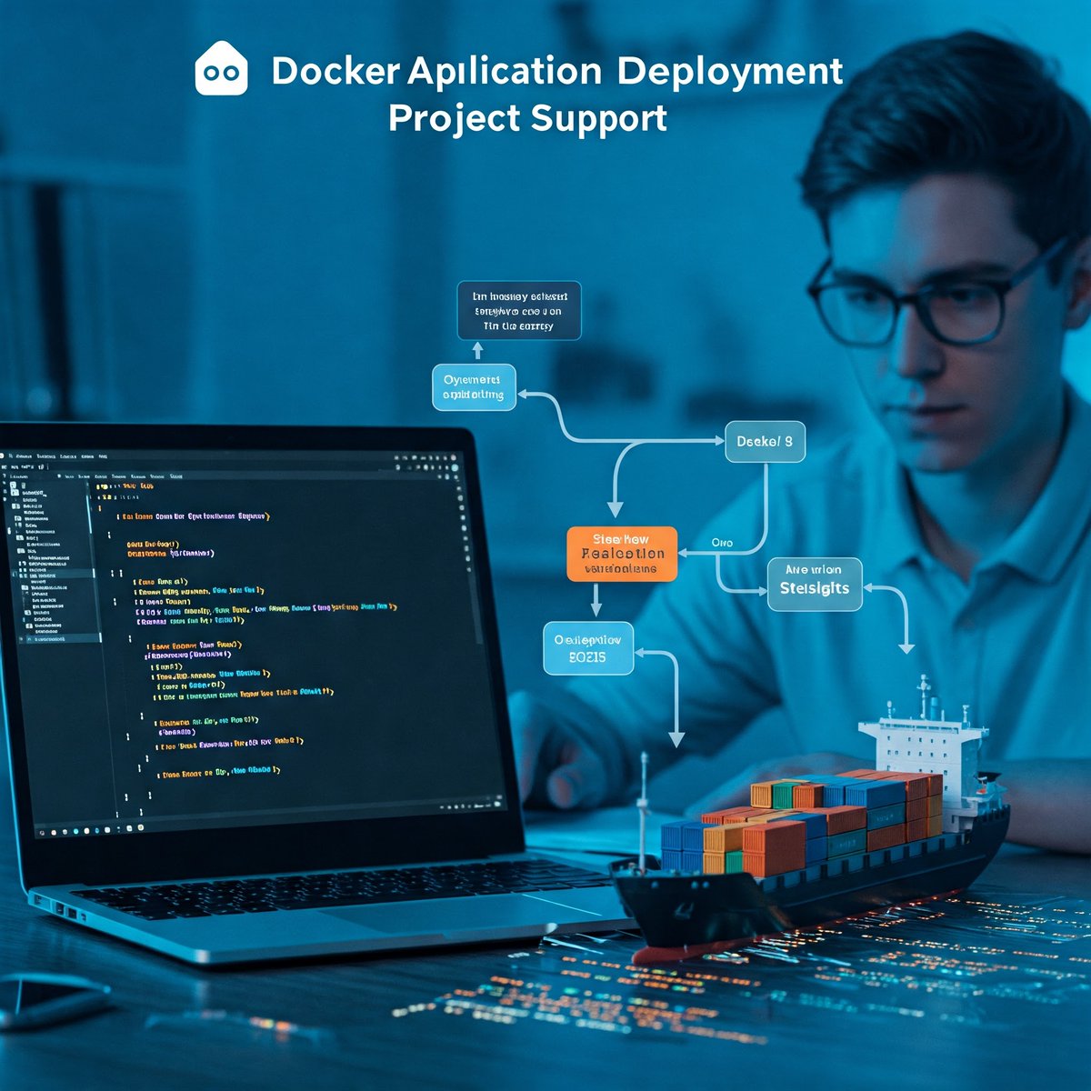Image resolution: width=1091 pixels, height=1091 pixels.
Task: Select the "Steisigits" flowchart box
Action: (815, 584)
